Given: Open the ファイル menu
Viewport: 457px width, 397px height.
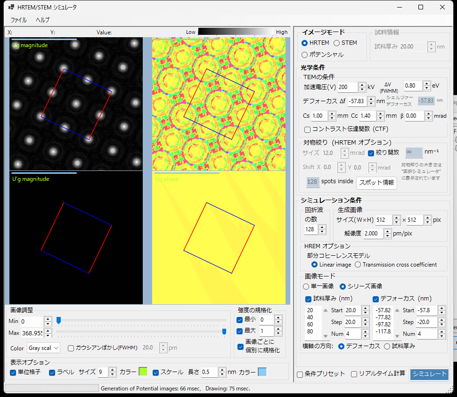Looking at the screenshot, I should (x=19, y=21).
